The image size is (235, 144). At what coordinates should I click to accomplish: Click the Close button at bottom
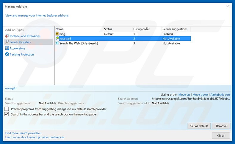221,136
